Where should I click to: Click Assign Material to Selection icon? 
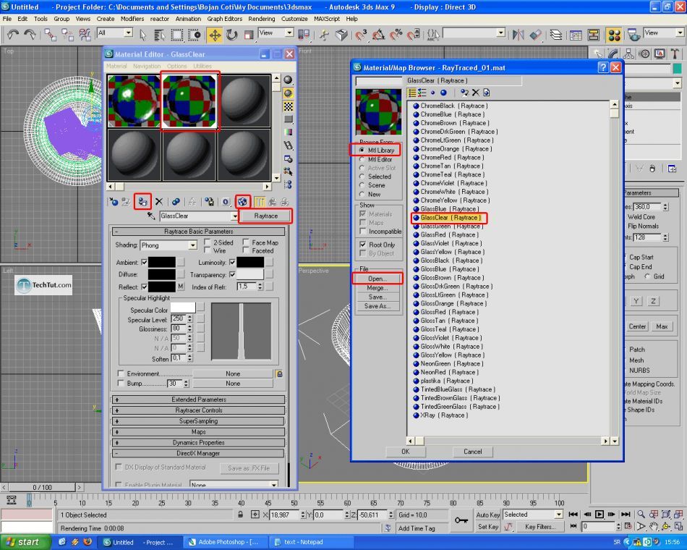tap(143, 202)
